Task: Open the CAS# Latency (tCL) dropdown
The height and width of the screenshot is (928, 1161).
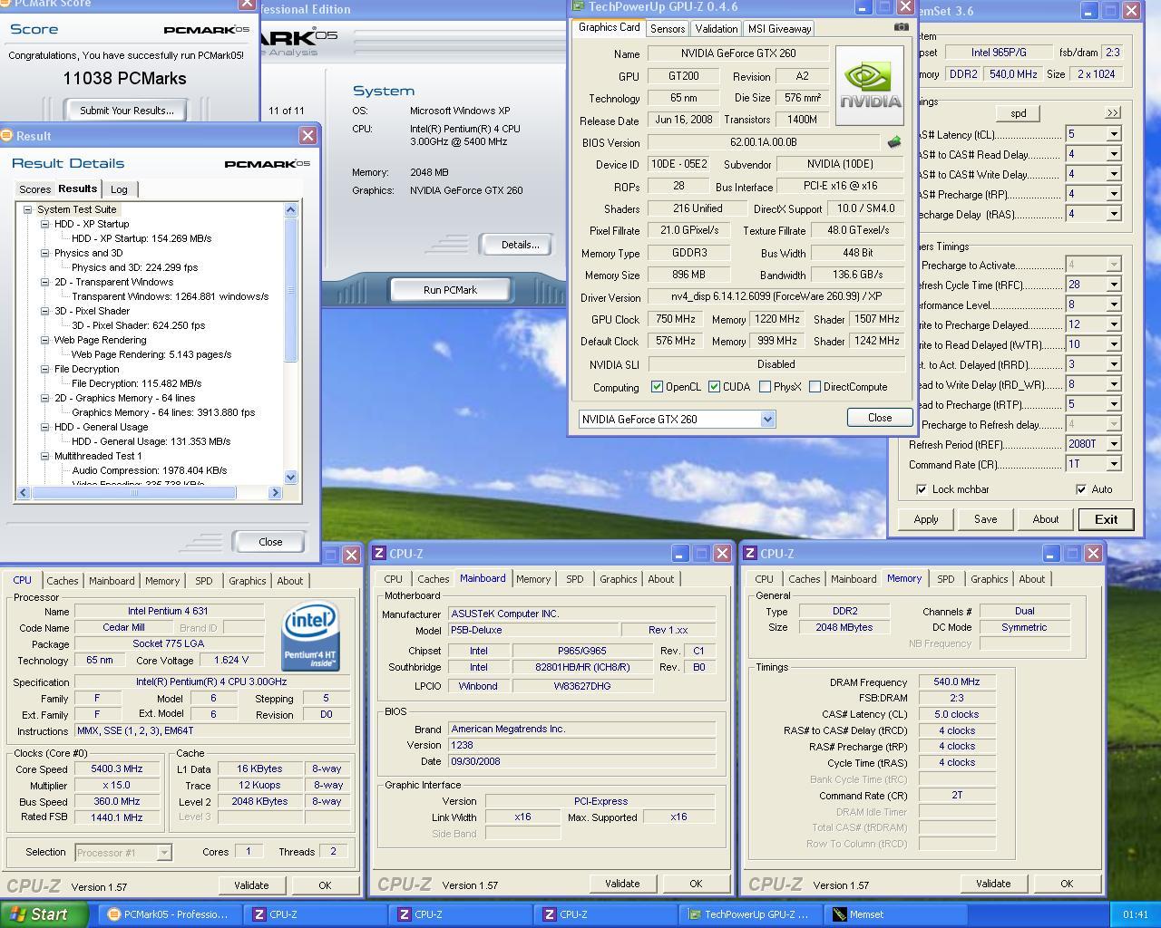Action: point(1113,134)
